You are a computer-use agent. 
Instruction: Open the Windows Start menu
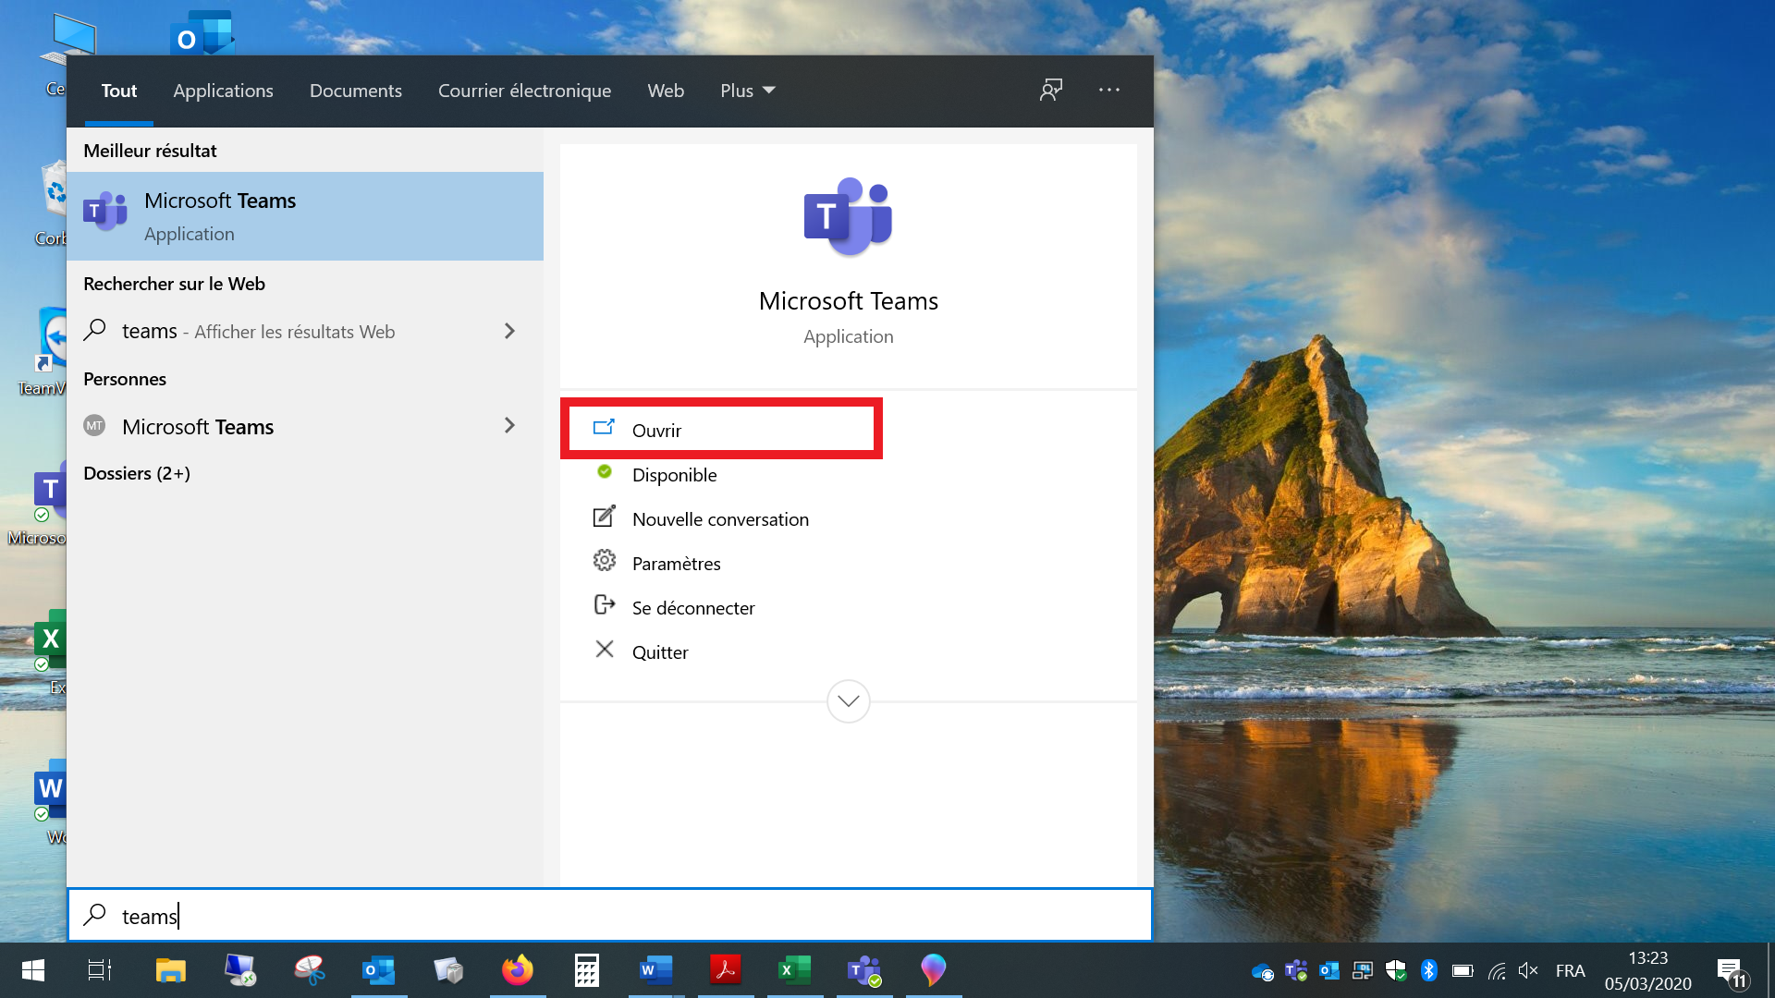(33, 970)
